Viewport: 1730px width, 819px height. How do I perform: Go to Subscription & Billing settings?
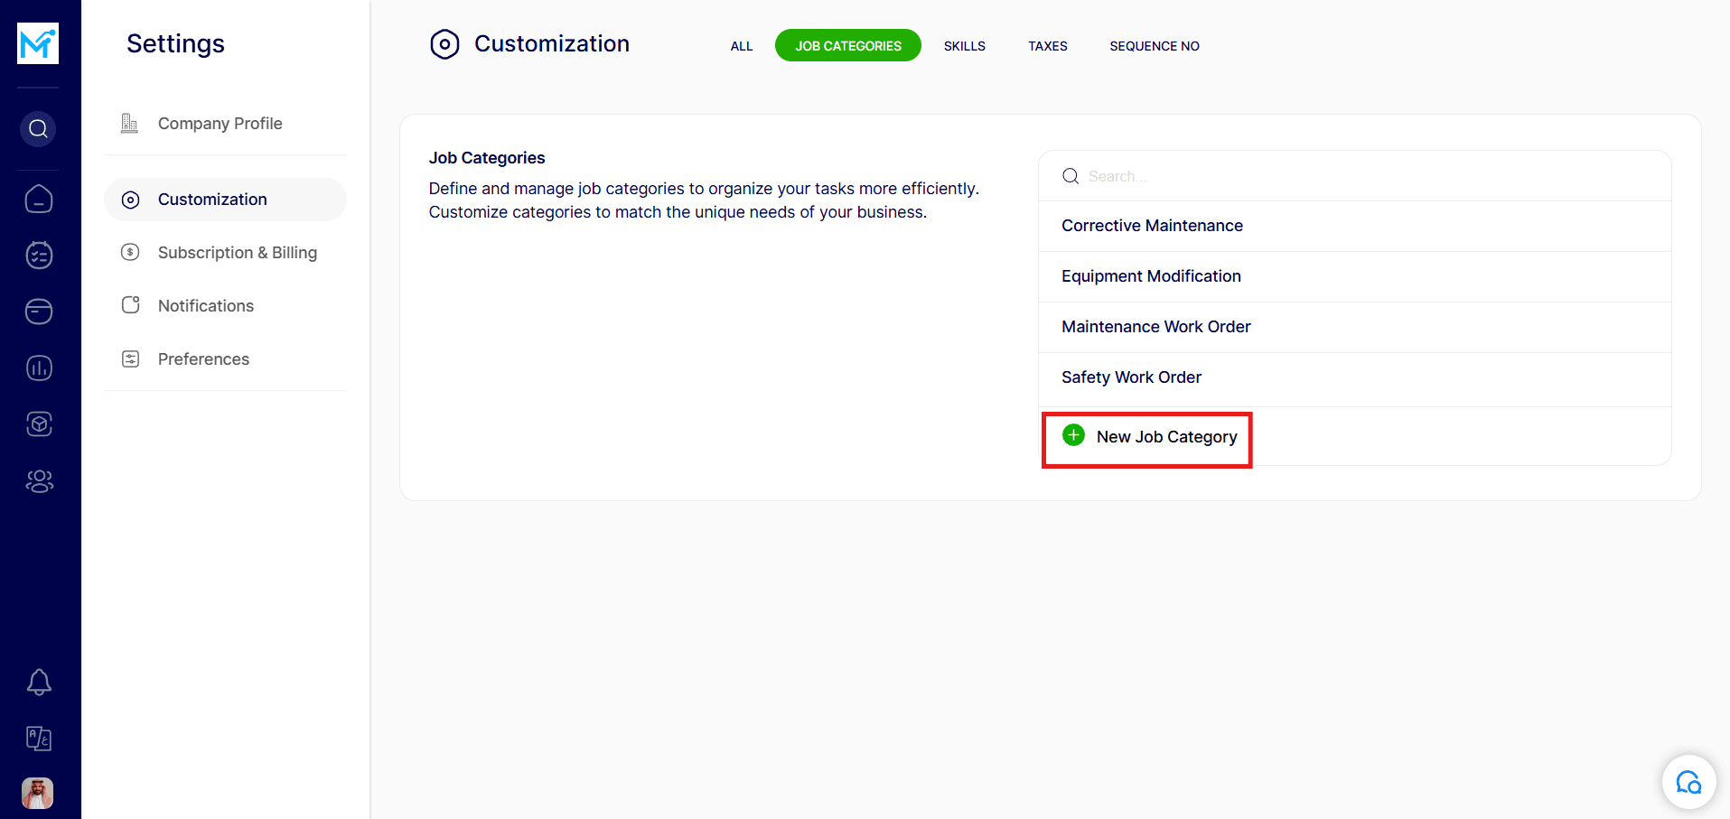coord(237,253)
